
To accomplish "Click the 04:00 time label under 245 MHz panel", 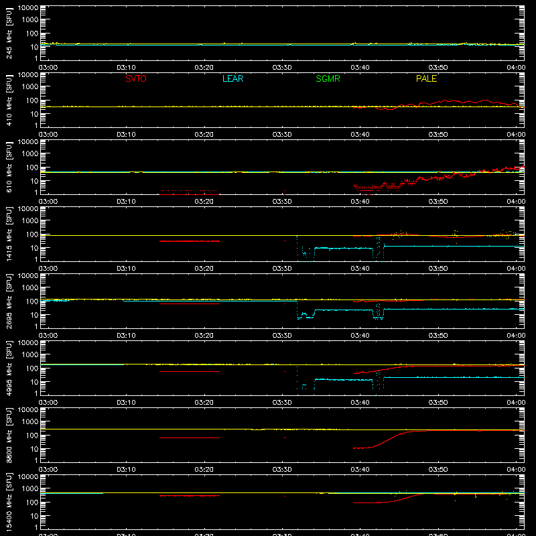I will (x=516, y=68).
